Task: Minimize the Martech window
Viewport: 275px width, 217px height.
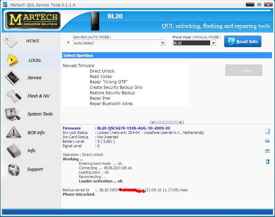Action: tap(250, 4)
